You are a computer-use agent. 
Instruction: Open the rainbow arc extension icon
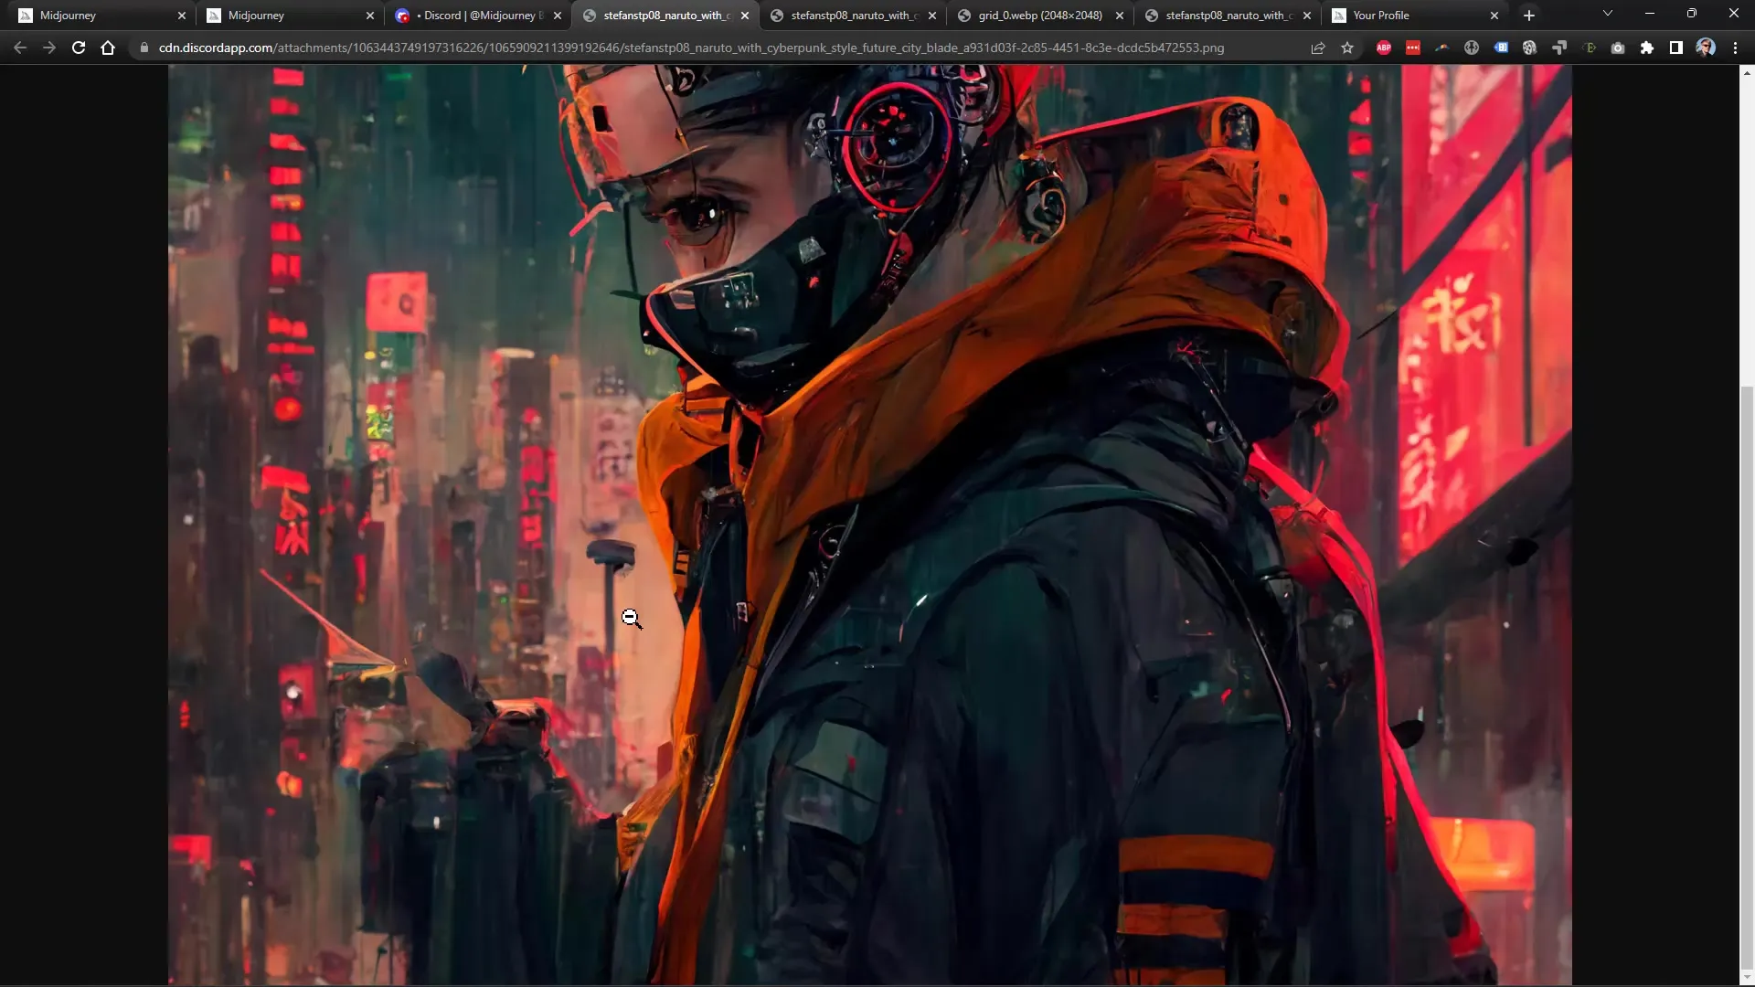coord(1442,48)
